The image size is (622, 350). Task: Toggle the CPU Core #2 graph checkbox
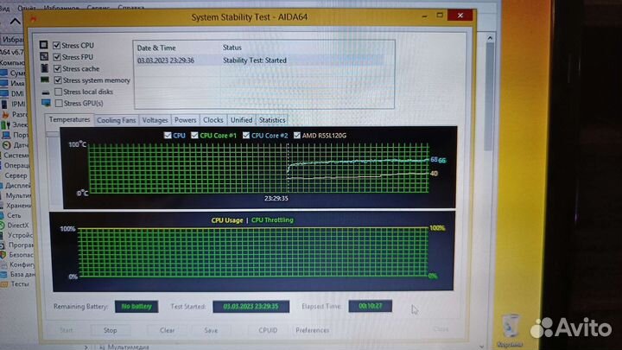[x=246, y=136]
